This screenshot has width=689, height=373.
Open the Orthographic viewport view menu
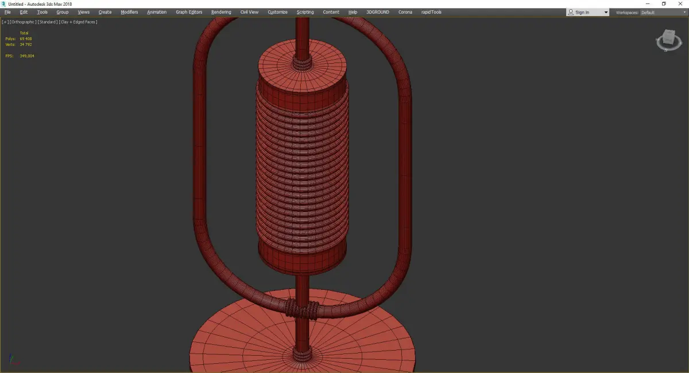23,22
